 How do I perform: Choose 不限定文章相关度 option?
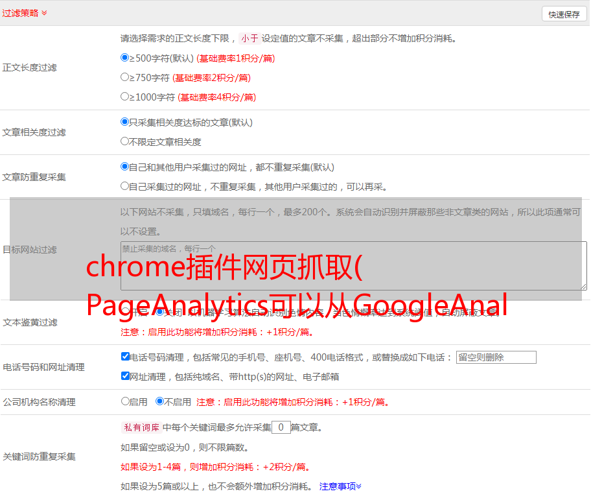click(x=124, y=141)
